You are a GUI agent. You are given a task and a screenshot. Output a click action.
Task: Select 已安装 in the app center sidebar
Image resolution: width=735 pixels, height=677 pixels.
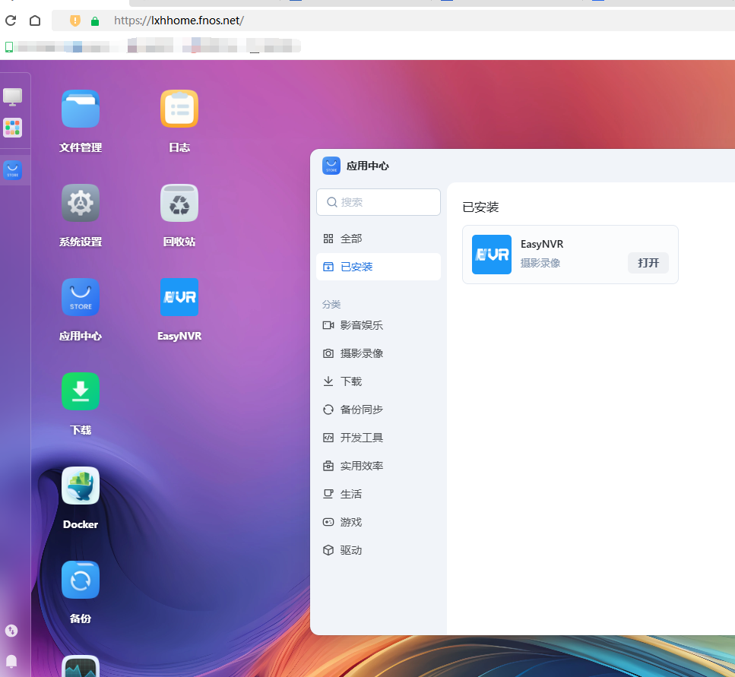tap(379, 267)
